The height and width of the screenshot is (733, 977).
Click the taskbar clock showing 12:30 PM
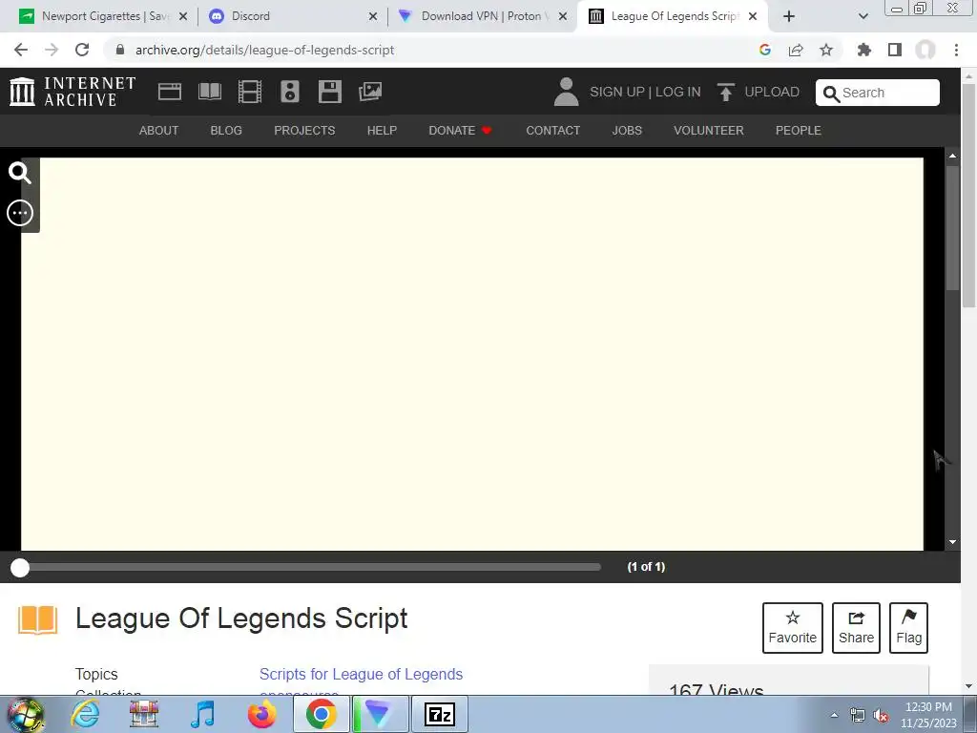click(928, 715)
